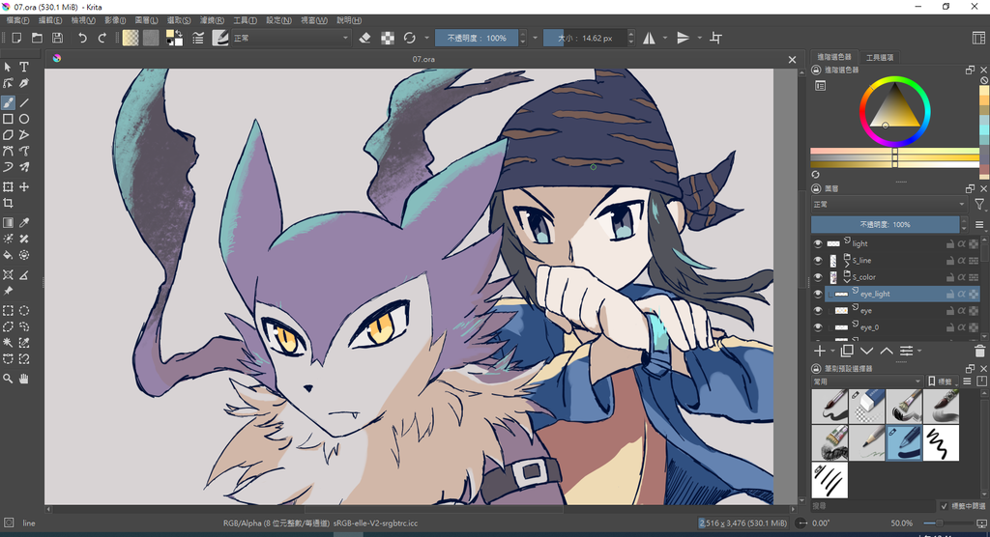This screenshot has width=990, height=537.
Task: Activate the Zoom tool
Action: coord(8,379)
